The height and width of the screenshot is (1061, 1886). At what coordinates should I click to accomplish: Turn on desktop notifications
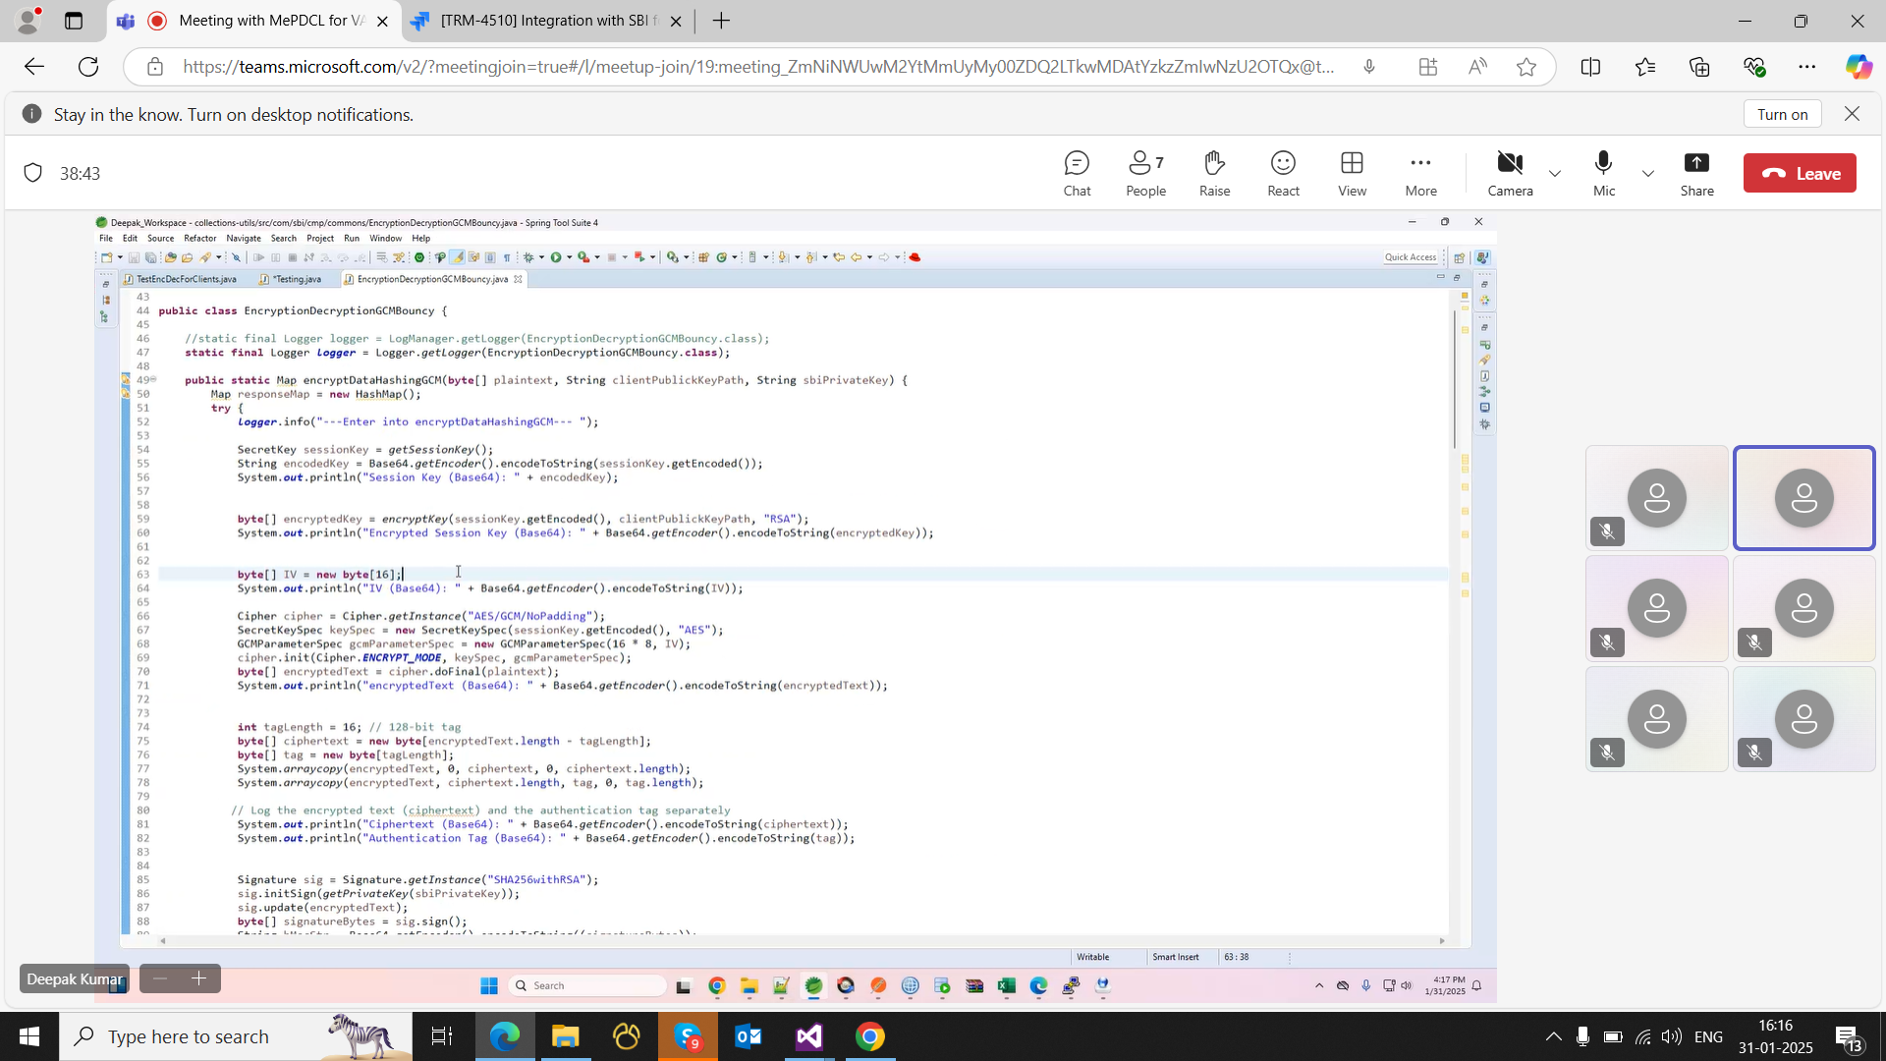[x=1782, y=114]
